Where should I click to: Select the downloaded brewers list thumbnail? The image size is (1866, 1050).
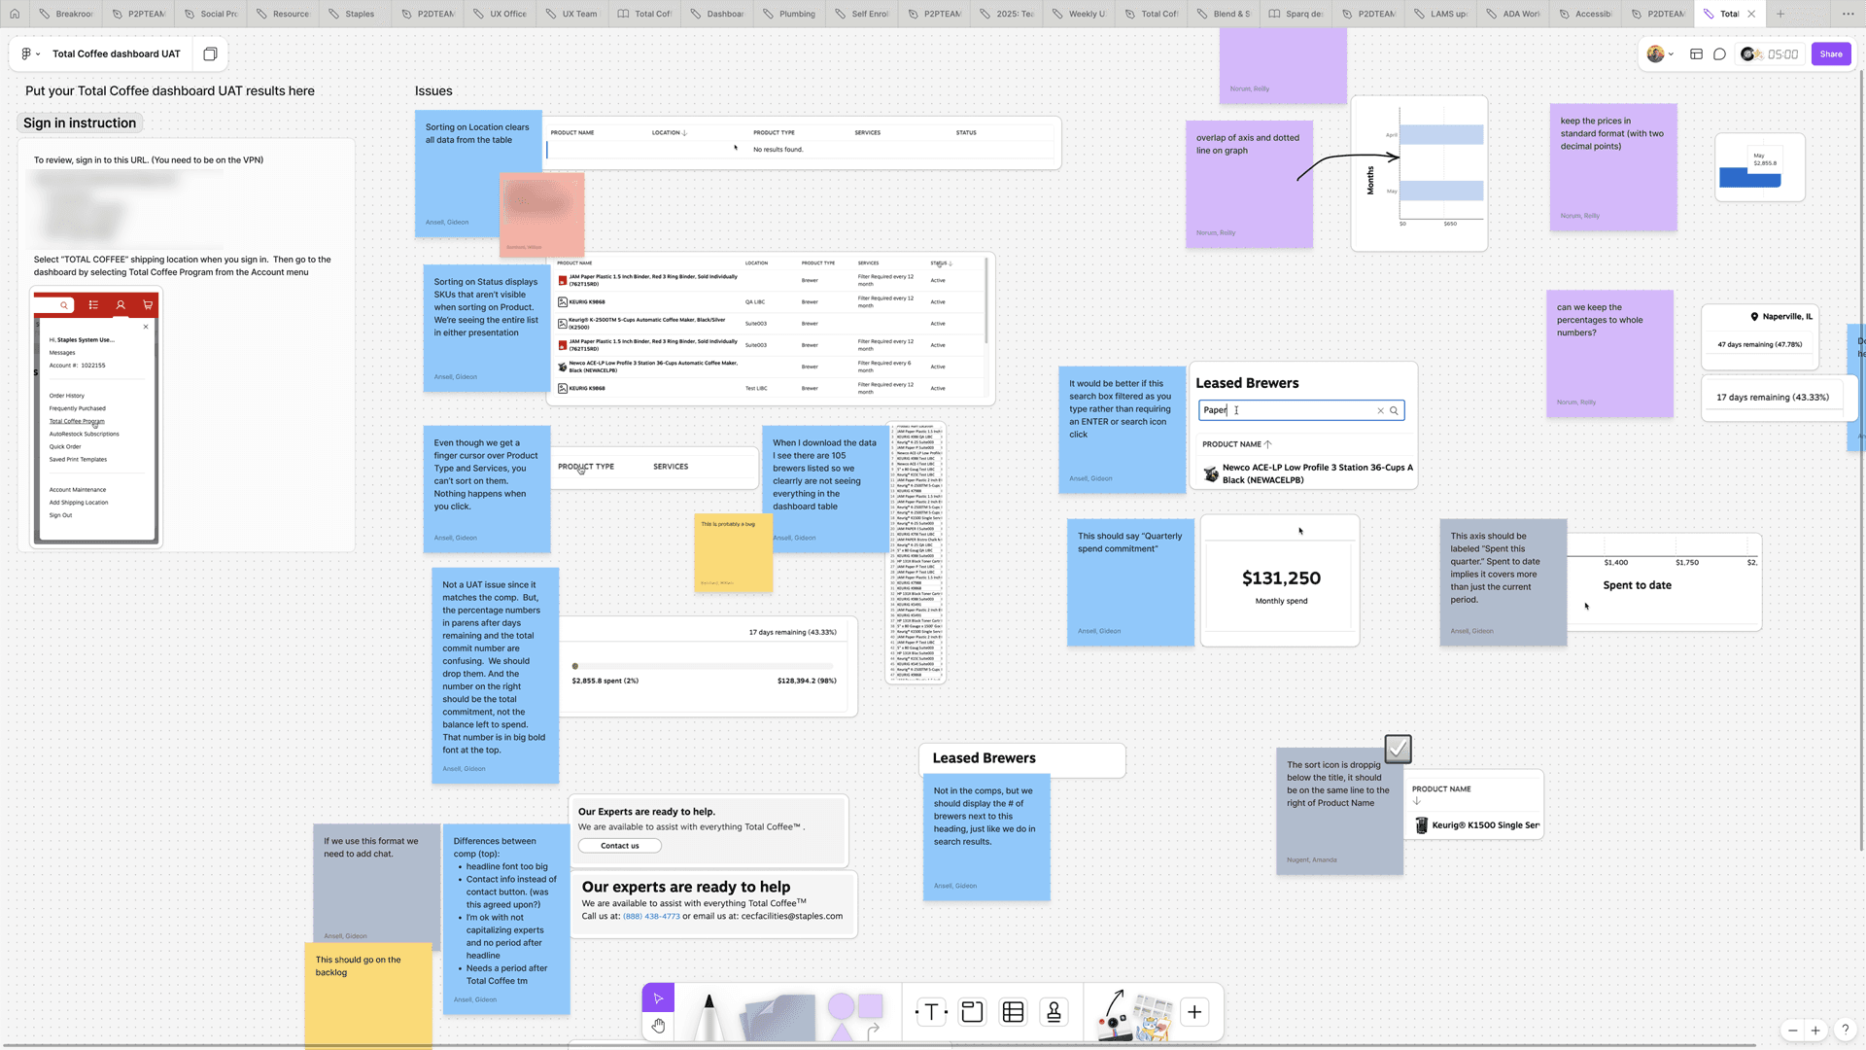916,553
